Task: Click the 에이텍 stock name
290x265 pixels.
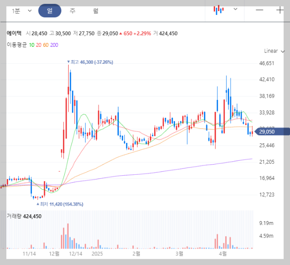Action: 14,33
